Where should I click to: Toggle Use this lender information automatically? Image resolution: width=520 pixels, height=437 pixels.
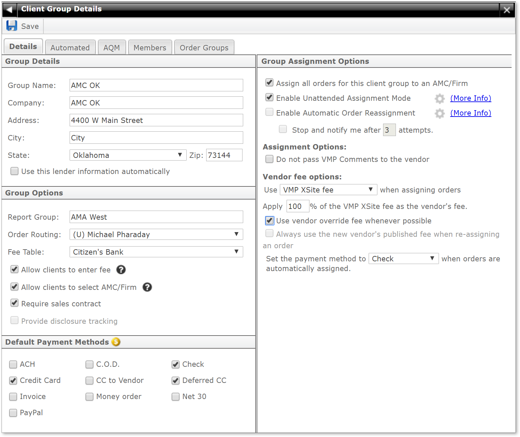[x=14, y=171]
